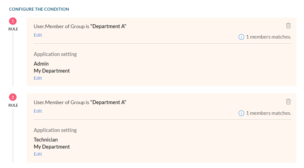Open info icon for rule 1 matches
Image resolution: width=304 pixels, height=168 pixels.
tap(241, 37)
